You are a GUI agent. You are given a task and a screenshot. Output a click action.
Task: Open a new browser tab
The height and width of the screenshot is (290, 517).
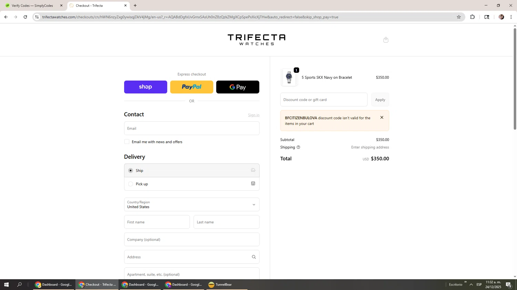(x=135, y=5)
